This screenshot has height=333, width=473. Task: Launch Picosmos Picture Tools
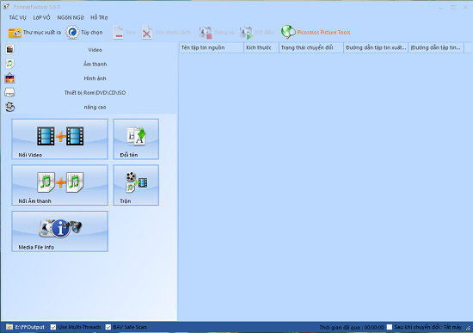(x=316, y=32)
